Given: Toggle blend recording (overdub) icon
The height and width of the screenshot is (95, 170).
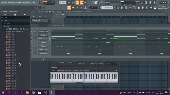Looking at the screenshot, I should (81, 2).
